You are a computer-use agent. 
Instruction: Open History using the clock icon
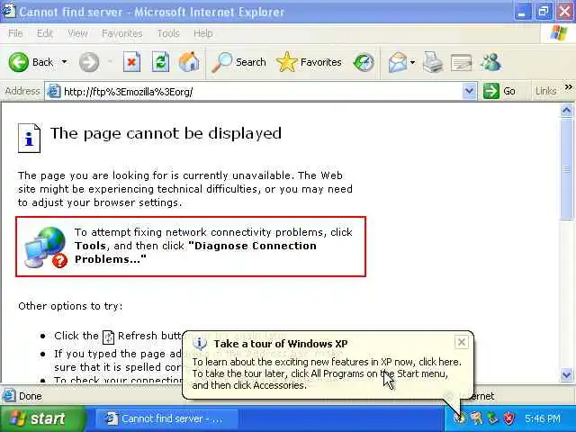(x=364, y=62)
